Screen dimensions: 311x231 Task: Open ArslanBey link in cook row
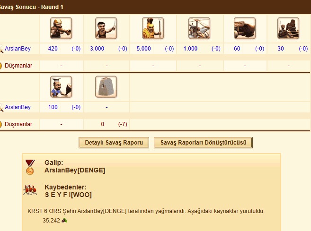[x=18, y=107]
